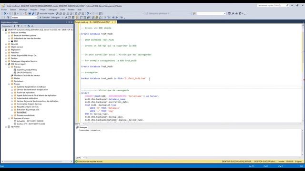305x171 pixels.
Task: Collapse the SQL Server Agent node
Action: [6, 64]
